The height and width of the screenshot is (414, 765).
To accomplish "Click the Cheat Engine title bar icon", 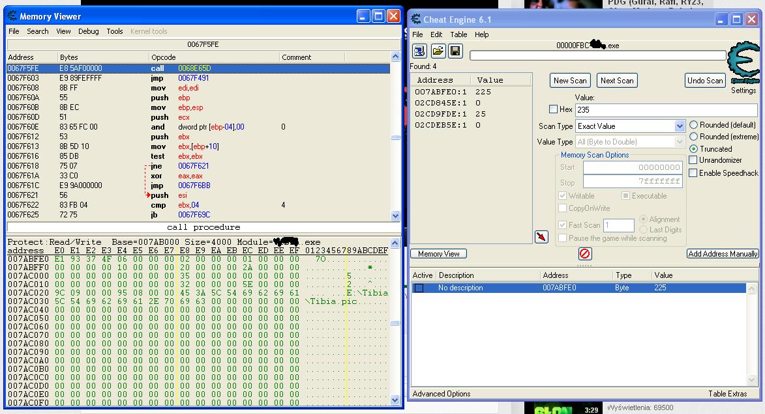I will [415, 20].
